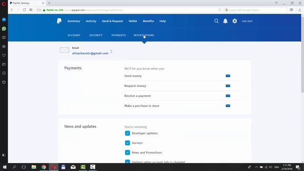The width and height of the screenshot is (304, 171).
Task: Expand email address chevron arrow
Action: tap(111, 52)
